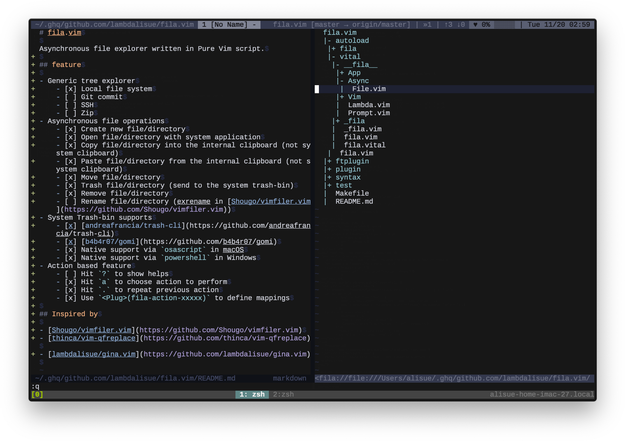Select File.vim in the tree
Image resolution: width=625 pixels, height=441 pixels.
pyautogui.click(x=369, y=89)
